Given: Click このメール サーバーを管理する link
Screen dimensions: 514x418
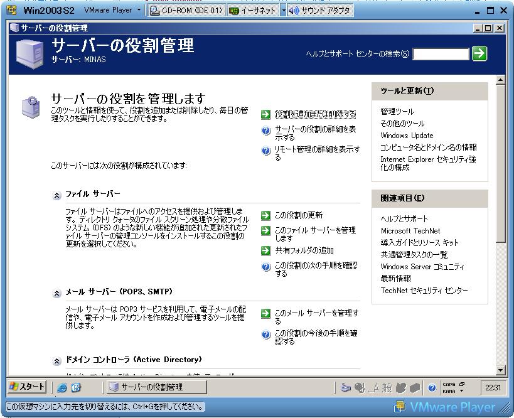Looking at the screenshot, I should coord(317,317).
